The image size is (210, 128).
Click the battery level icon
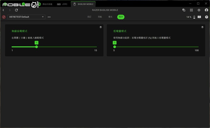pos(194,17)
